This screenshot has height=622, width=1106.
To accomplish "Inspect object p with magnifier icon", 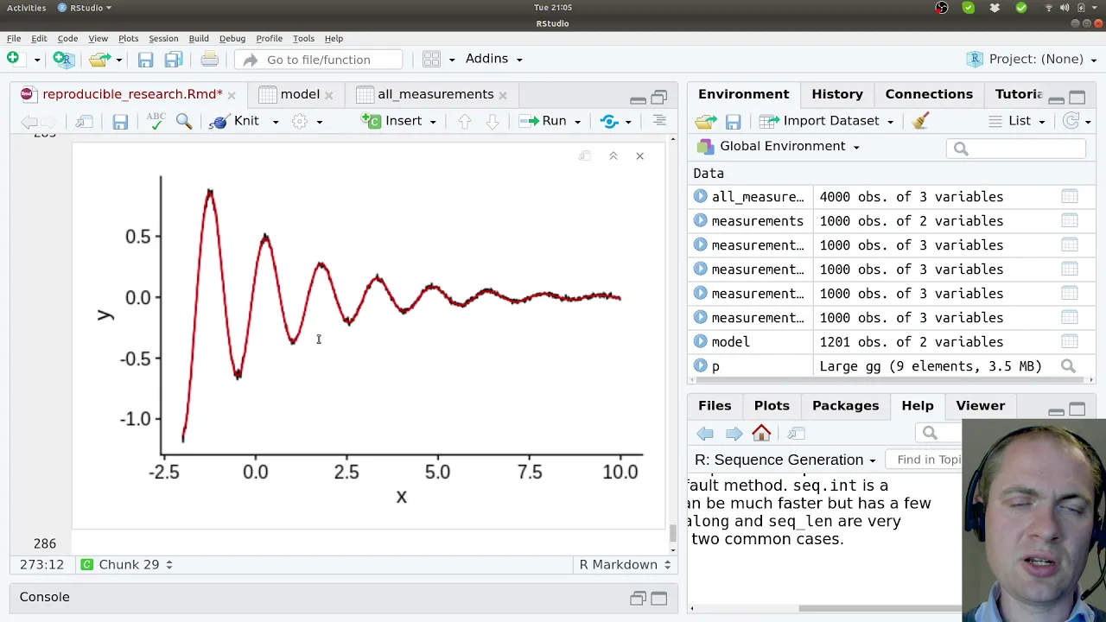I will pos(1068,366).
